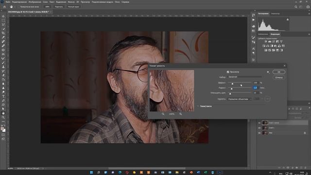Click the Home icon in options bar
Viewport: 311px width, 175px height.
pos(4,7)
